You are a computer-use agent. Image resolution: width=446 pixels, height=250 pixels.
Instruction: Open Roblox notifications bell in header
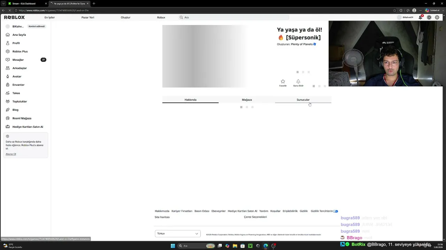(421, 17)
